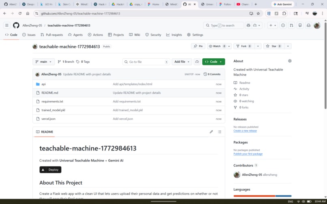Open Wi-Fi network icon in system tray
This screenshot has width=327, height=204.
pos(299,202)
